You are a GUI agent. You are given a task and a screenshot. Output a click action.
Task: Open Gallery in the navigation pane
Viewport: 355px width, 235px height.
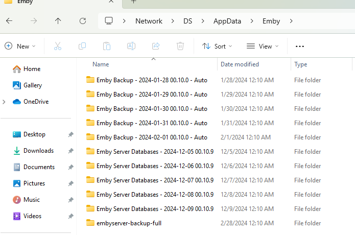pos(27,85)
